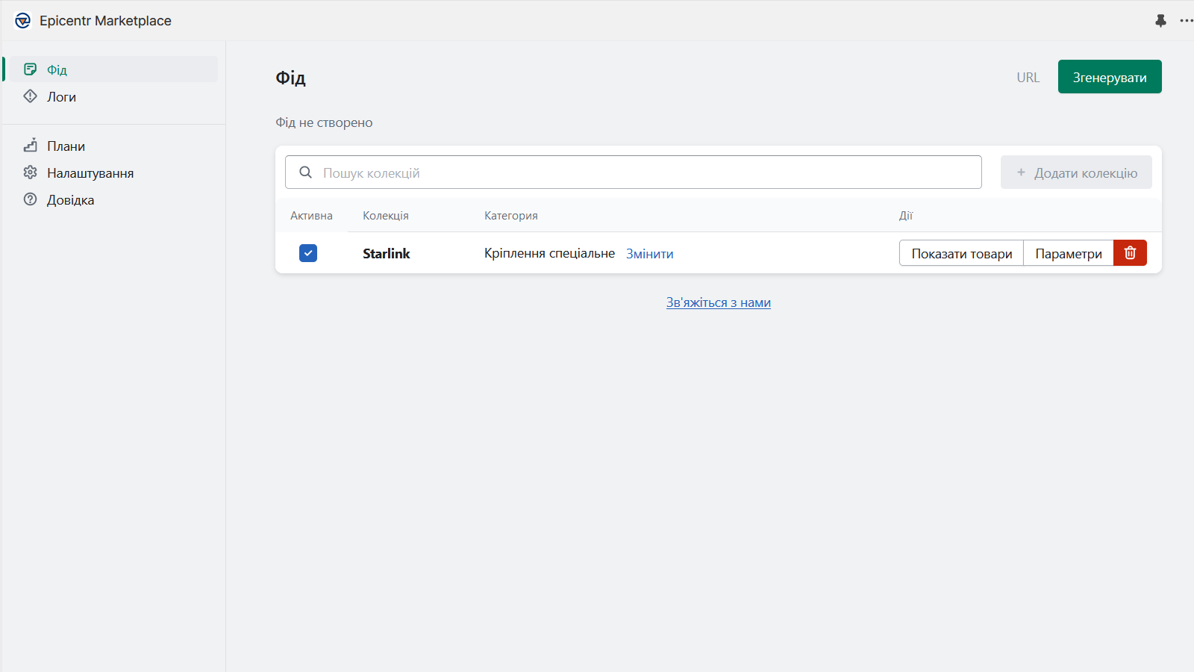The width and height of the screenshot is (1194, 672).
Task: Open Параметри for Starlink collection
Action: (x=1068, y=254)
